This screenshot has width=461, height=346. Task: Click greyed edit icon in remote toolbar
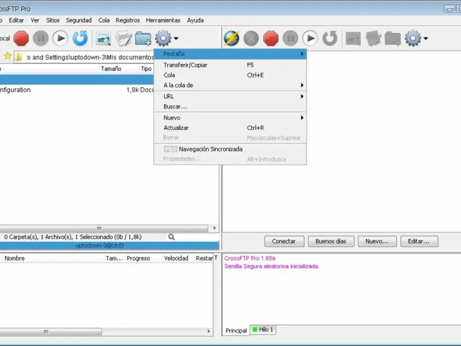373,39
